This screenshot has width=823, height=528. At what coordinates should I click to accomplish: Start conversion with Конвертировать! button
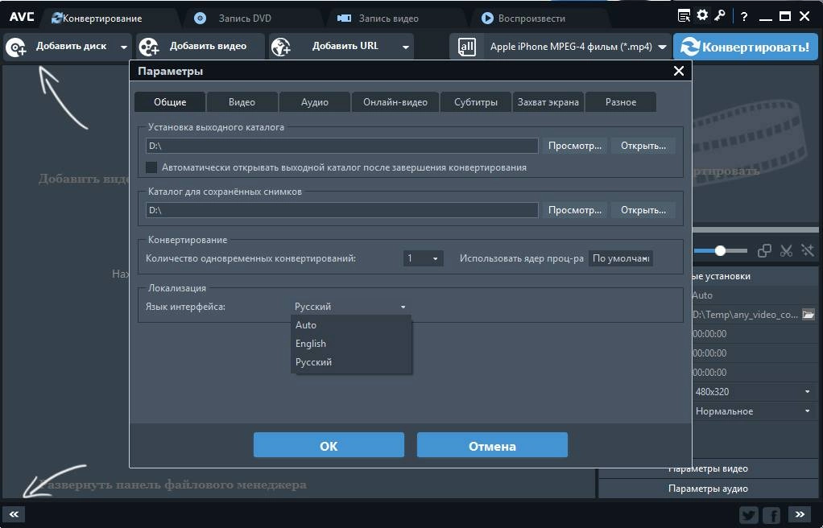coord(746,47)
